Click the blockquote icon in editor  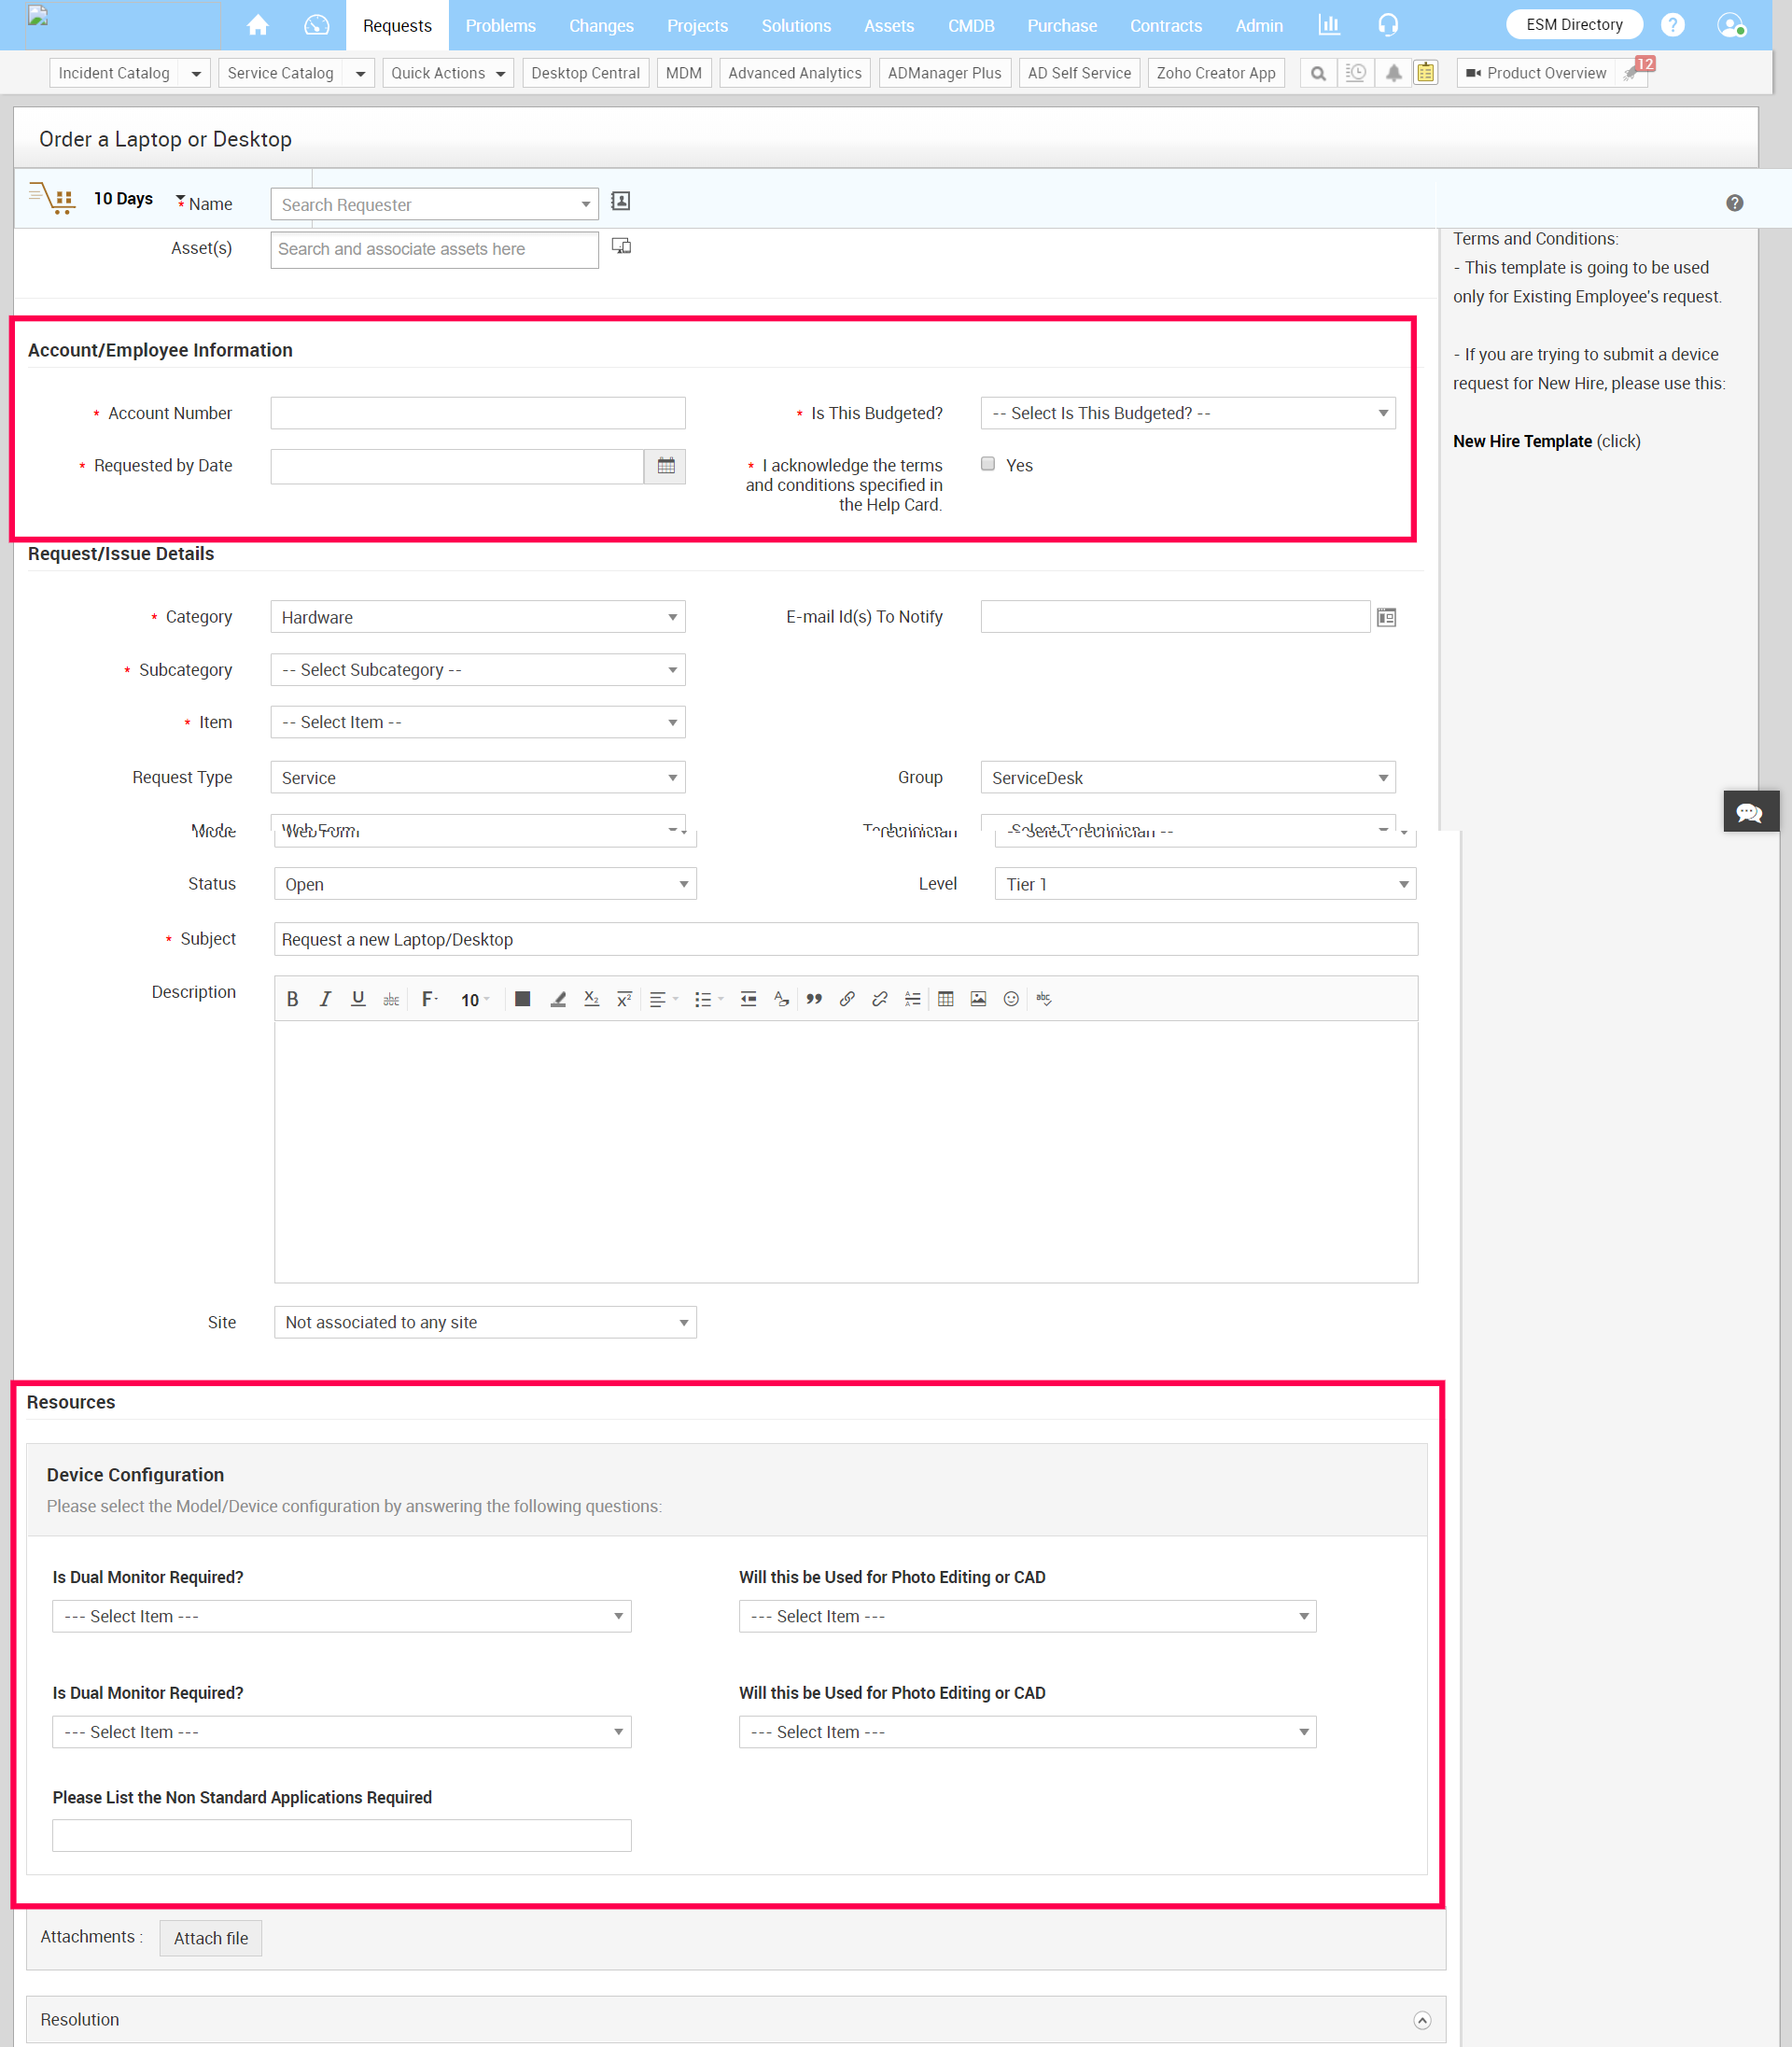pyautogui.click(x=814, y=999)
